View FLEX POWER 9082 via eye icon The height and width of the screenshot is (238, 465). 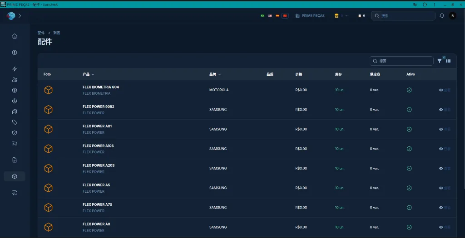pyautogui.click(x=441, y=110)
